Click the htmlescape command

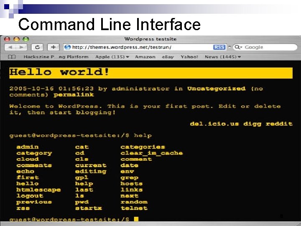pyautogui.click(x=38, y=190)
